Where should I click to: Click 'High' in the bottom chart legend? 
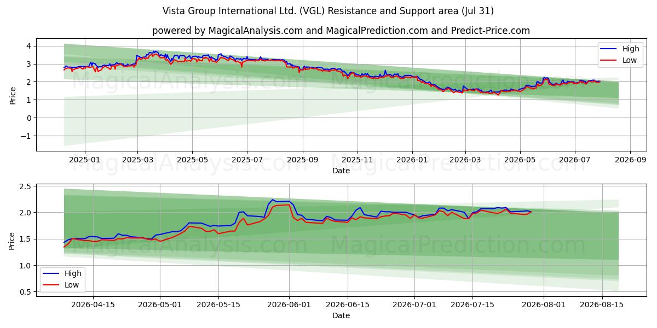[73, 273]
